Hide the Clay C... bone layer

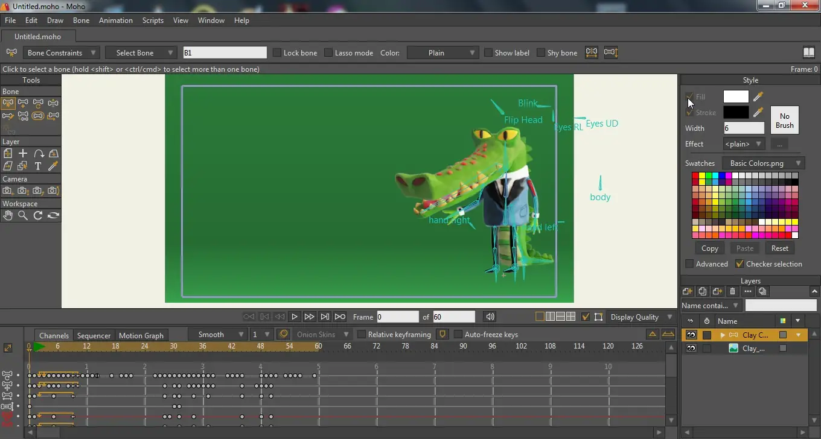click(691, 335)
